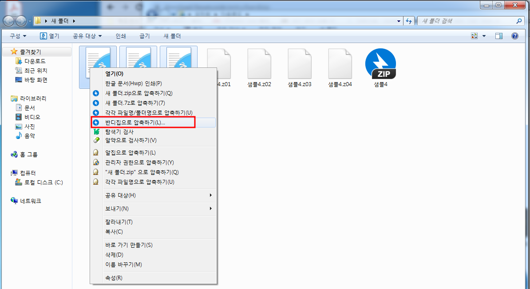Click the Refresh icon in the address bar
Screen dimensions: 530x289
tap(409, 20)
